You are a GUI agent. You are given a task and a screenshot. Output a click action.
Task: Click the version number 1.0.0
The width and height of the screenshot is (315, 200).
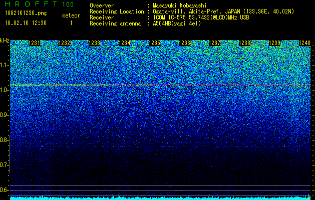(68, 4)
